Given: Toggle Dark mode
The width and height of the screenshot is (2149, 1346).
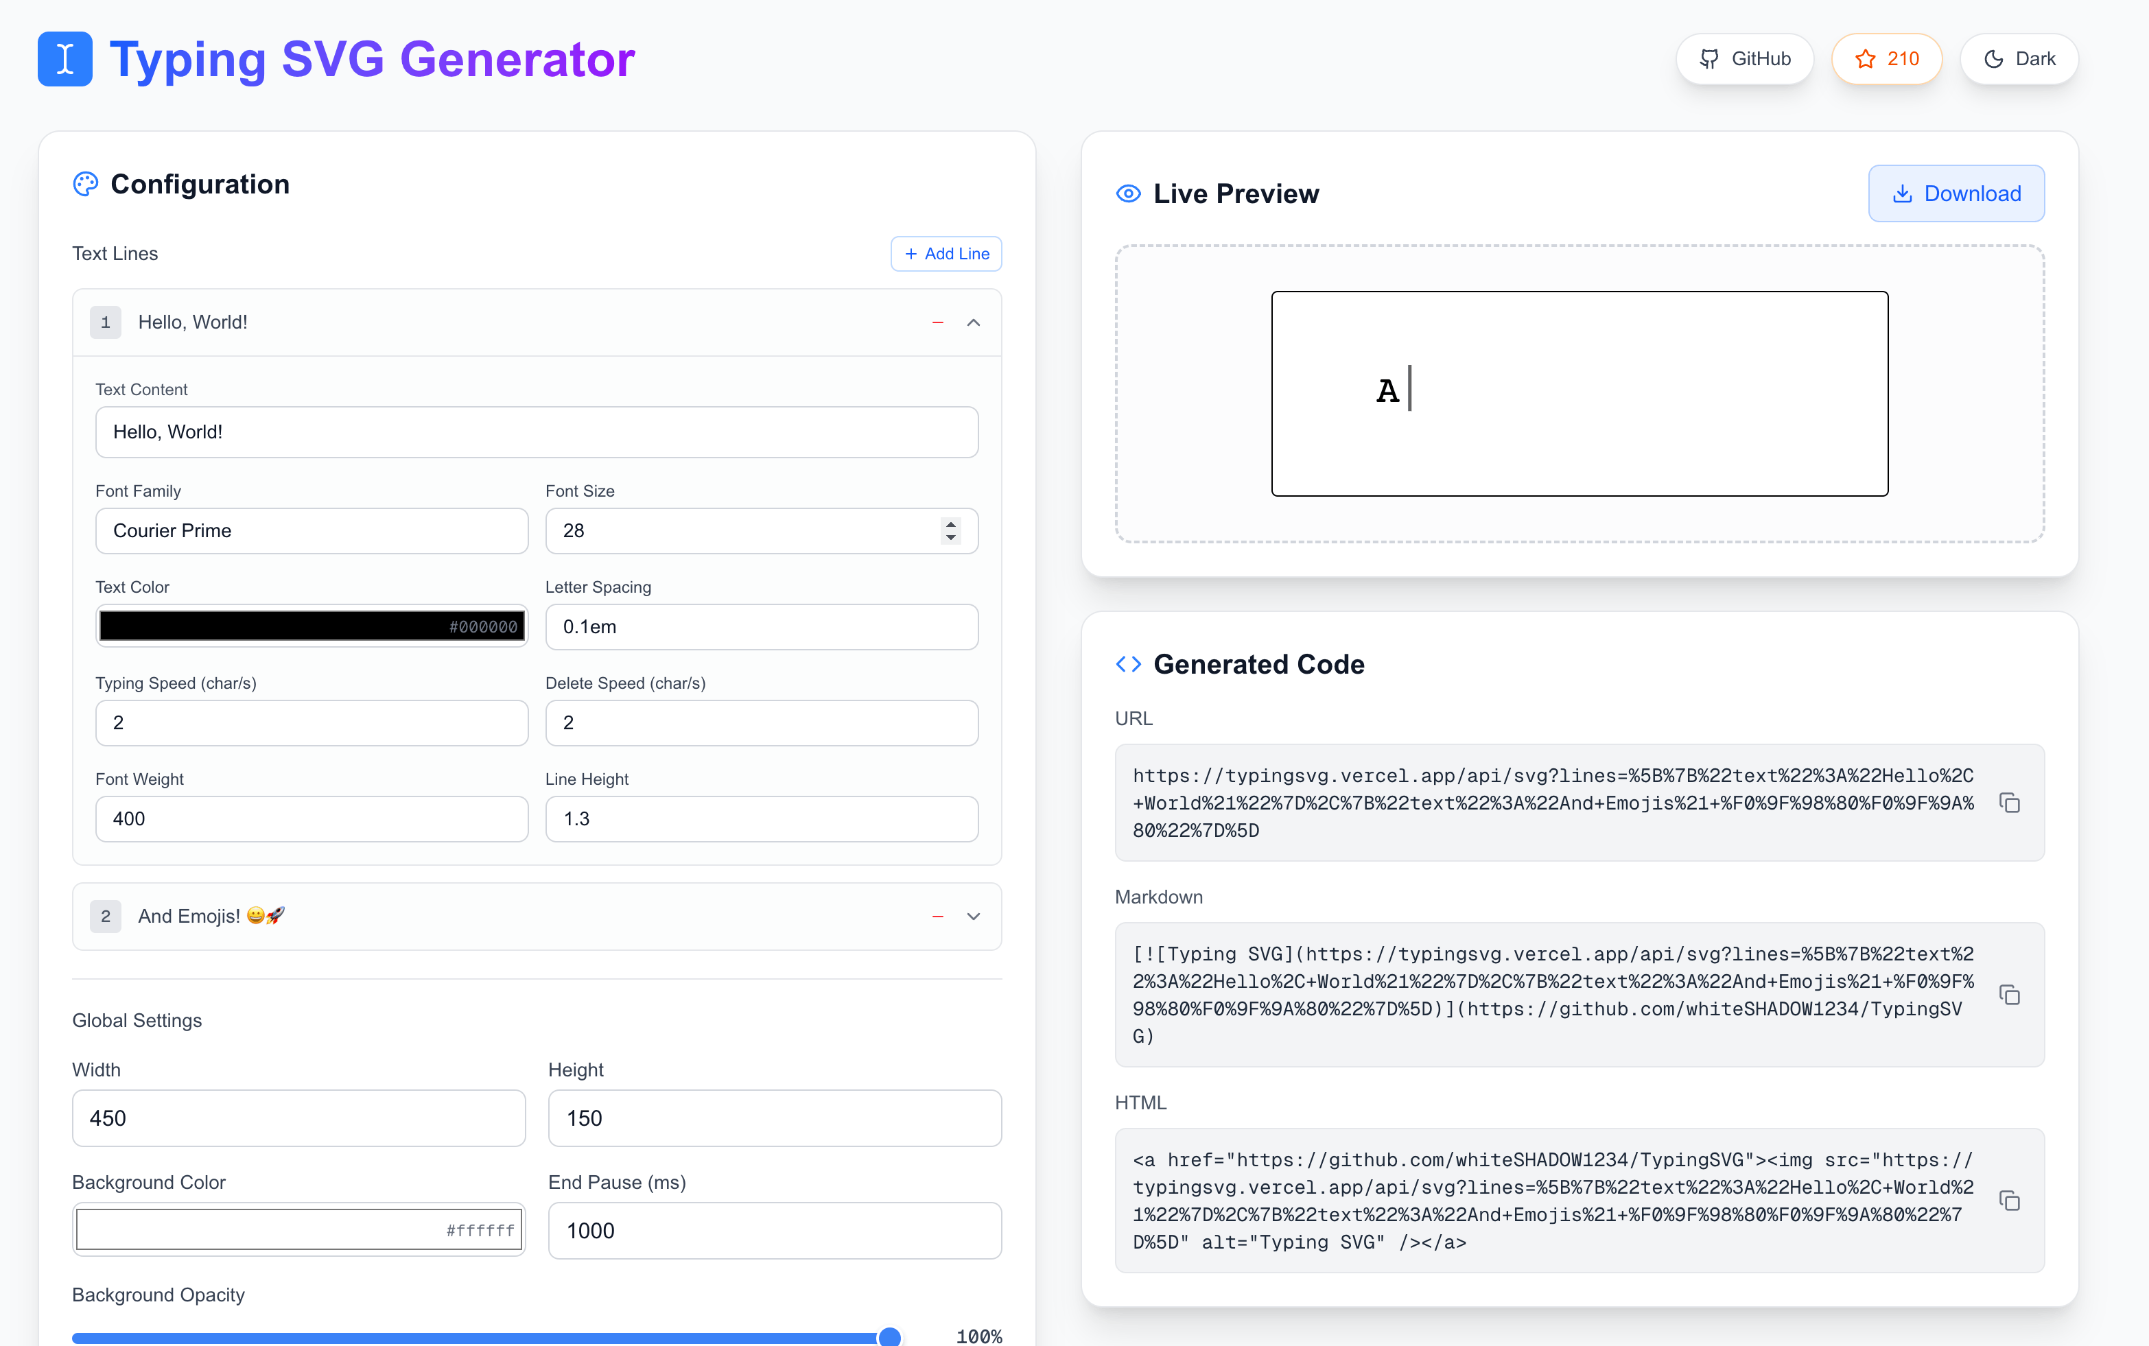Looking at the screenshot, I should pyautogui.click(x=2018, y=59).
